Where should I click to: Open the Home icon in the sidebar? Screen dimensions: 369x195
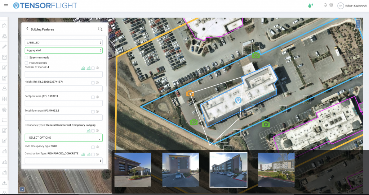pos(4,26)
